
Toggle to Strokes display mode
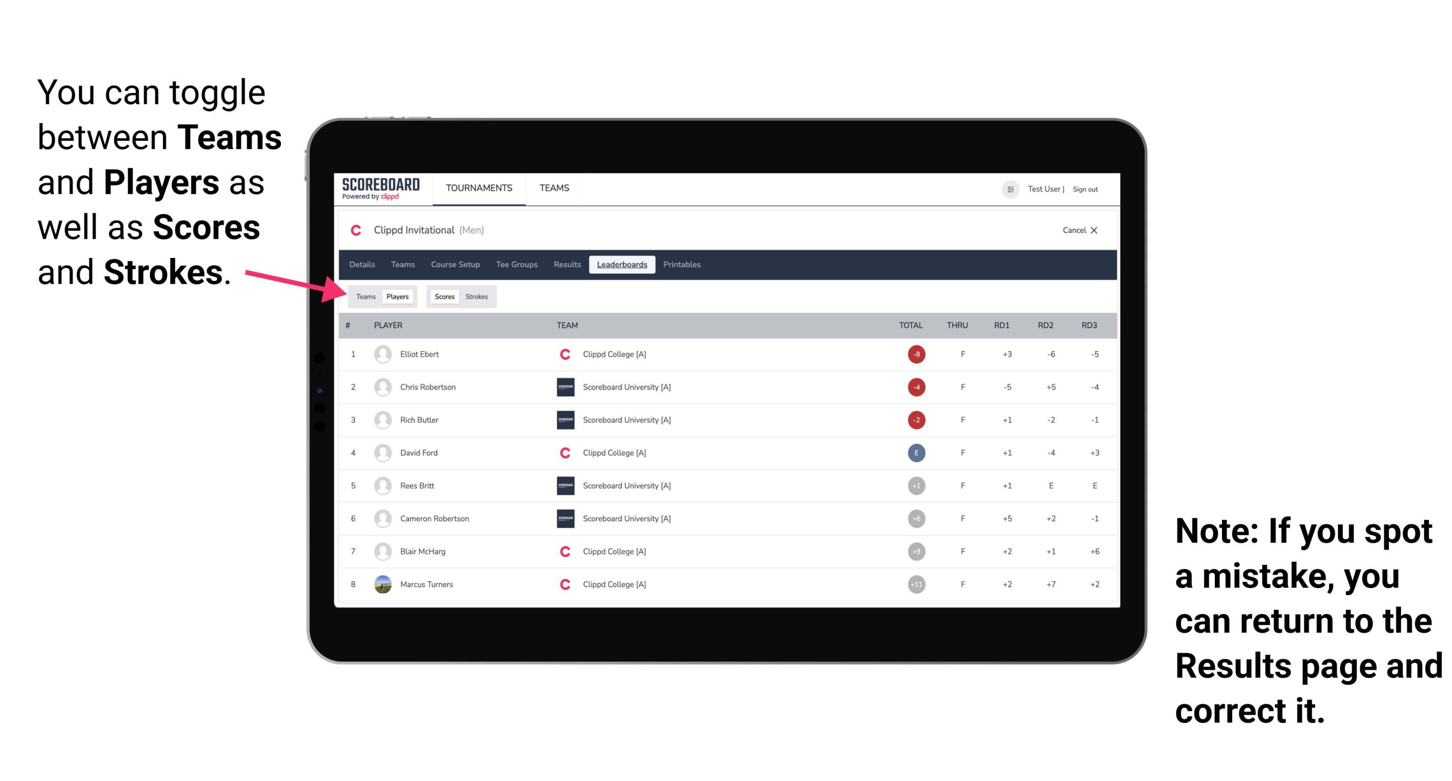[478, 296]
